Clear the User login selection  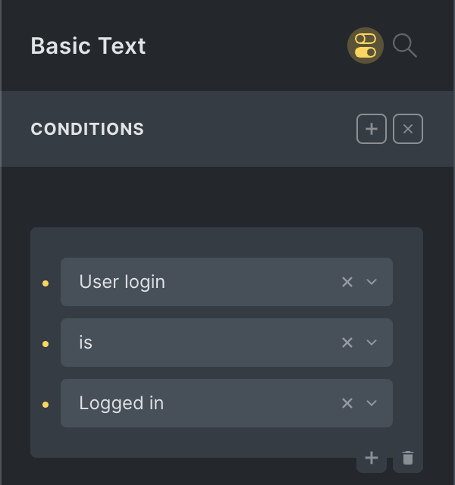pyautogui.click(x=347, y=282)
